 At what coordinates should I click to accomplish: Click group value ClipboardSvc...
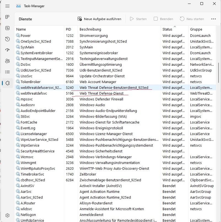202,180
